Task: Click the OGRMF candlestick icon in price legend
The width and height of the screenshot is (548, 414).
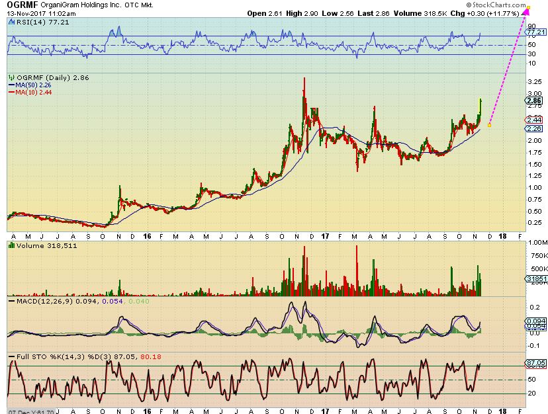Action: point(11,78)
